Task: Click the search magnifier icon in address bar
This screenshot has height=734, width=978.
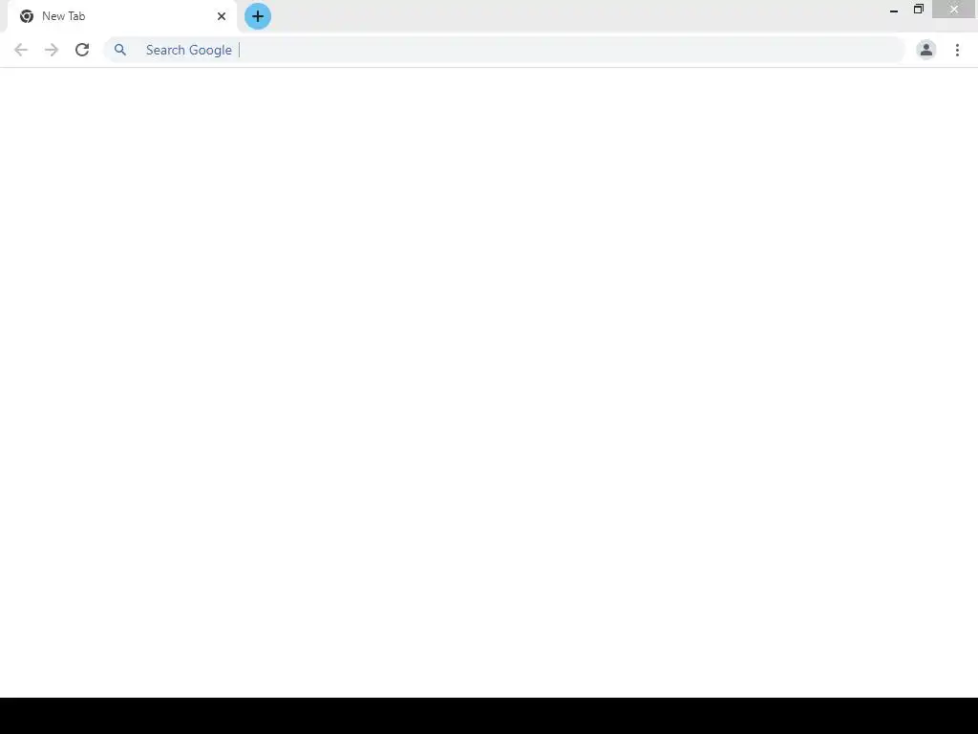Action: point(119,50)
